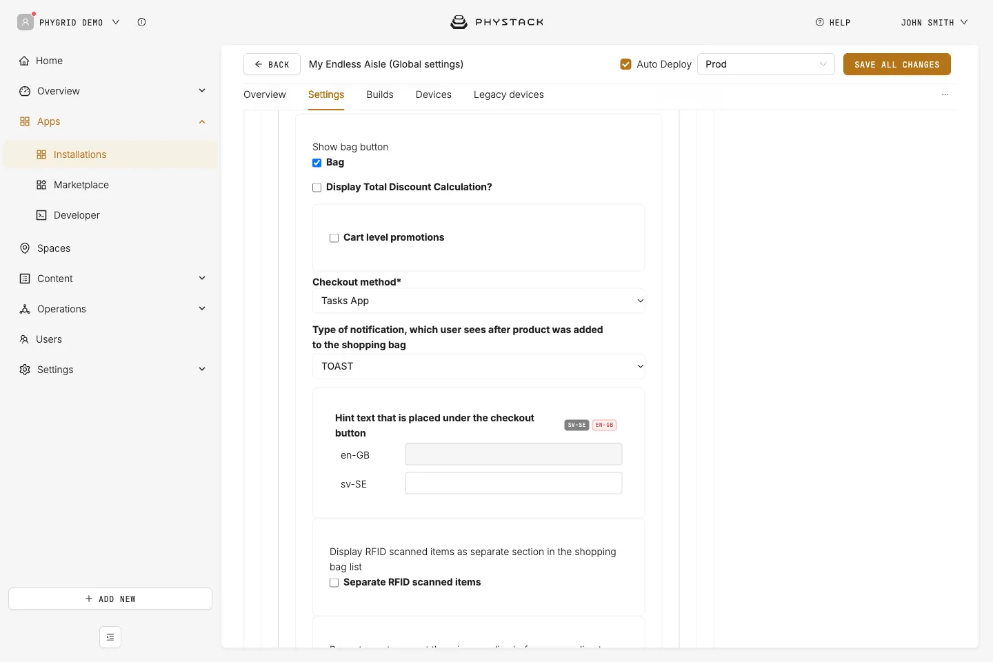Click the Users icon in sidebar
The image size is (993, 662).
24,339
